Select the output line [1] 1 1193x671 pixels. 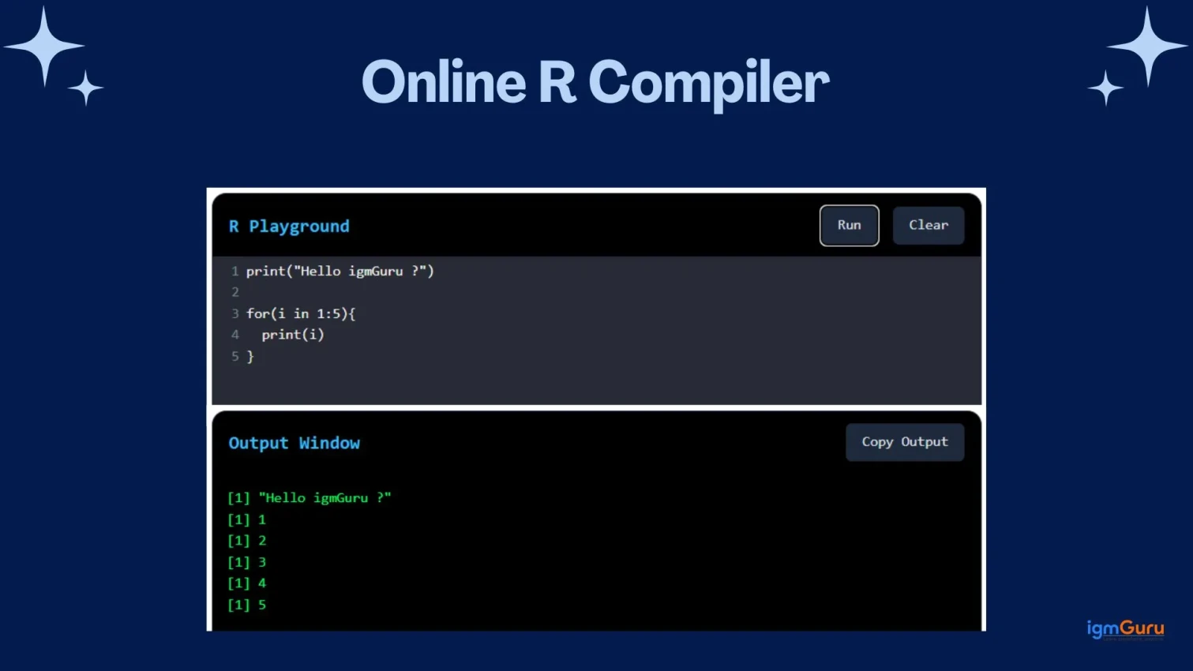click(247, 519)
